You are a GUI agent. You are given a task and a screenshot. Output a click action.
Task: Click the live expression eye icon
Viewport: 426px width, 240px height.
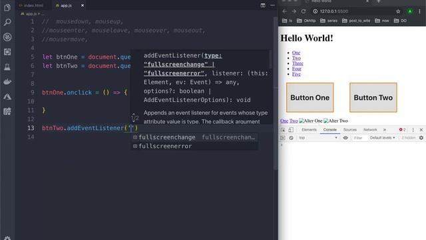coord(345,138)
